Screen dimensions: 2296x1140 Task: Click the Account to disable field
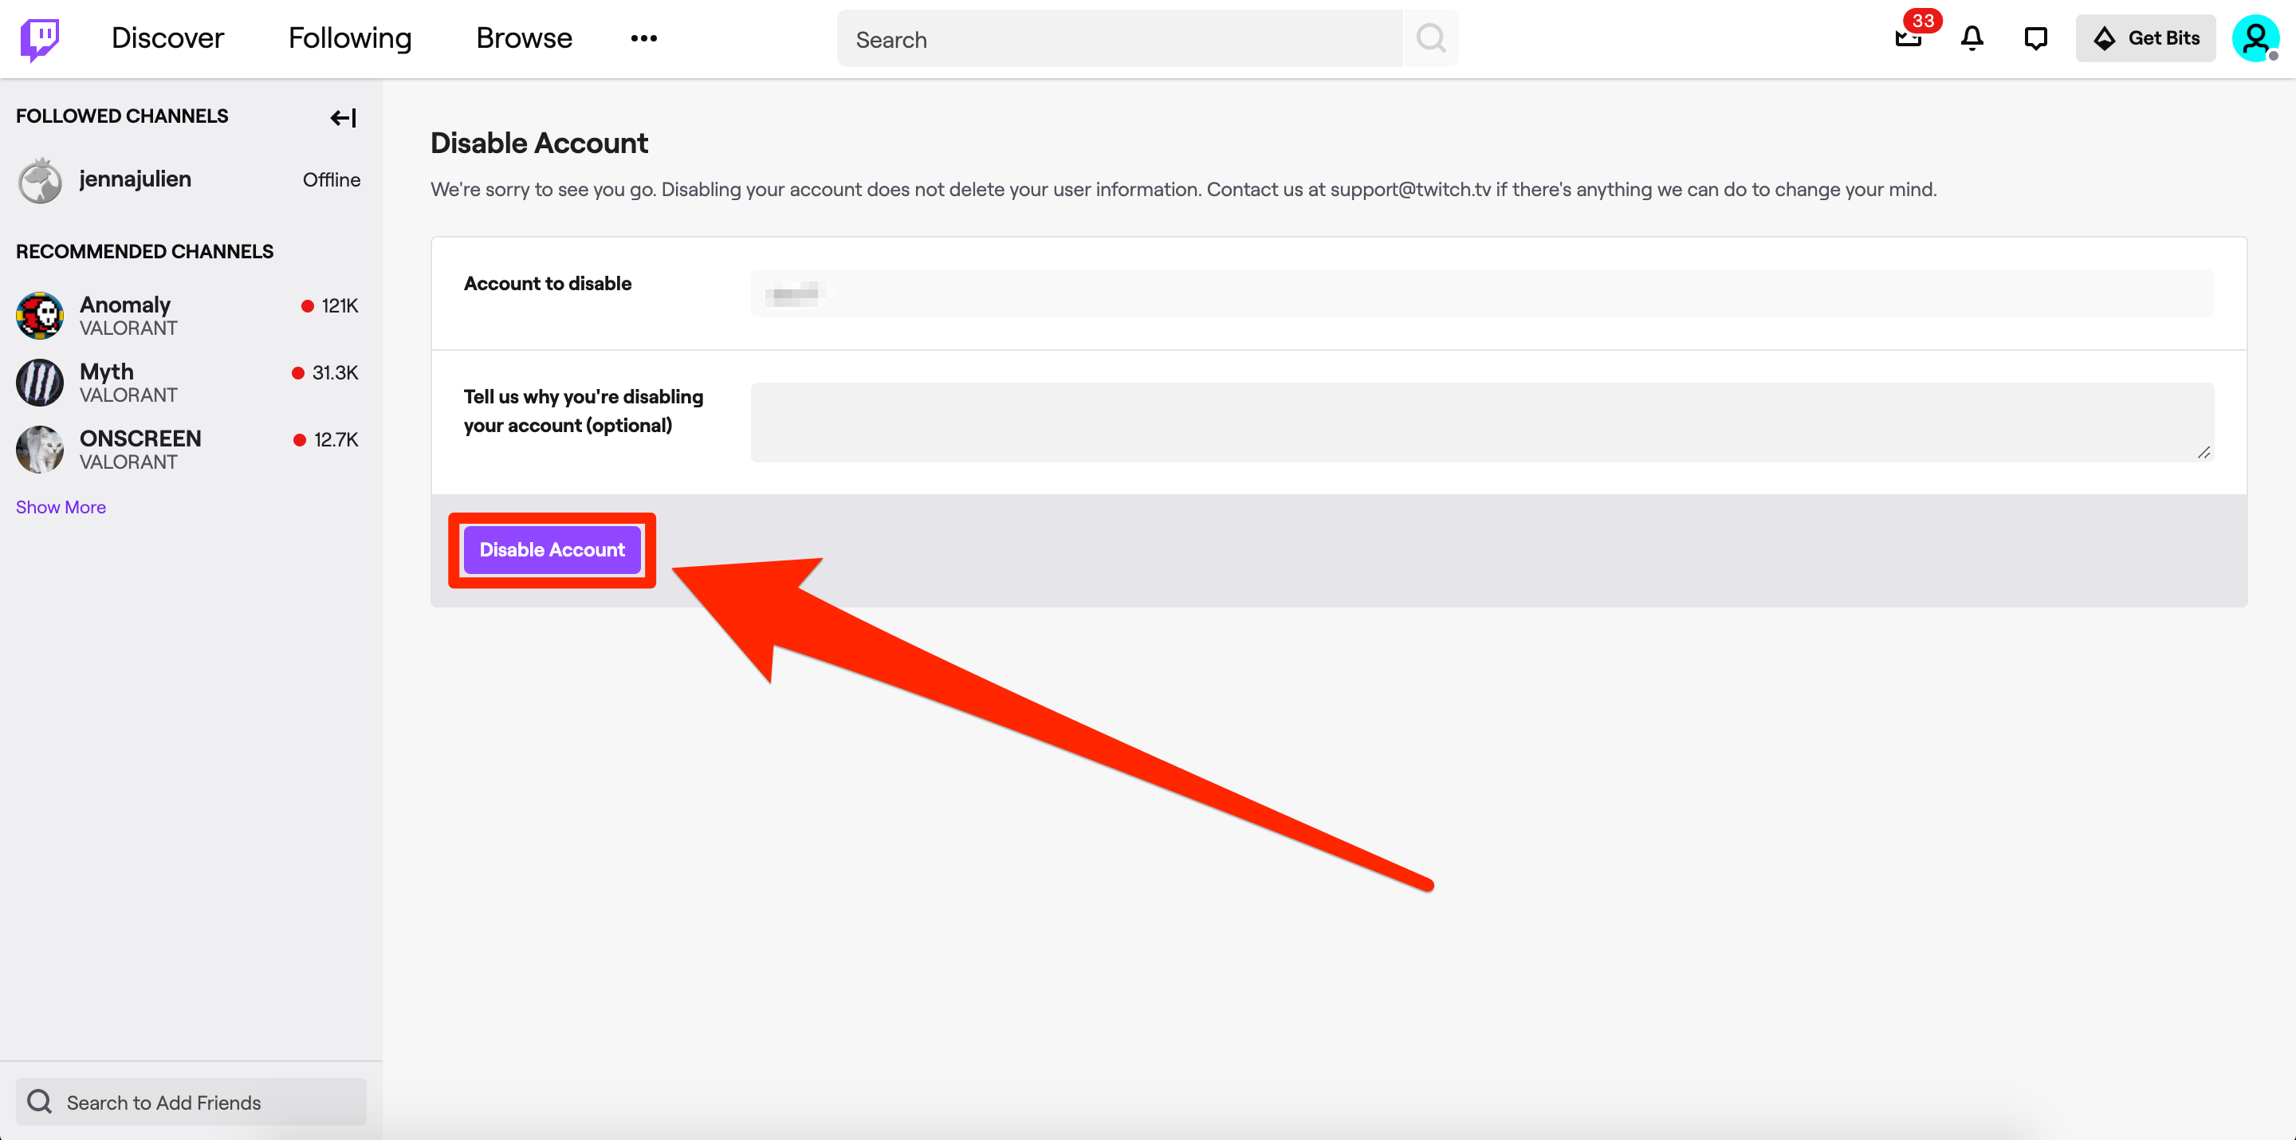(1482, 293)
